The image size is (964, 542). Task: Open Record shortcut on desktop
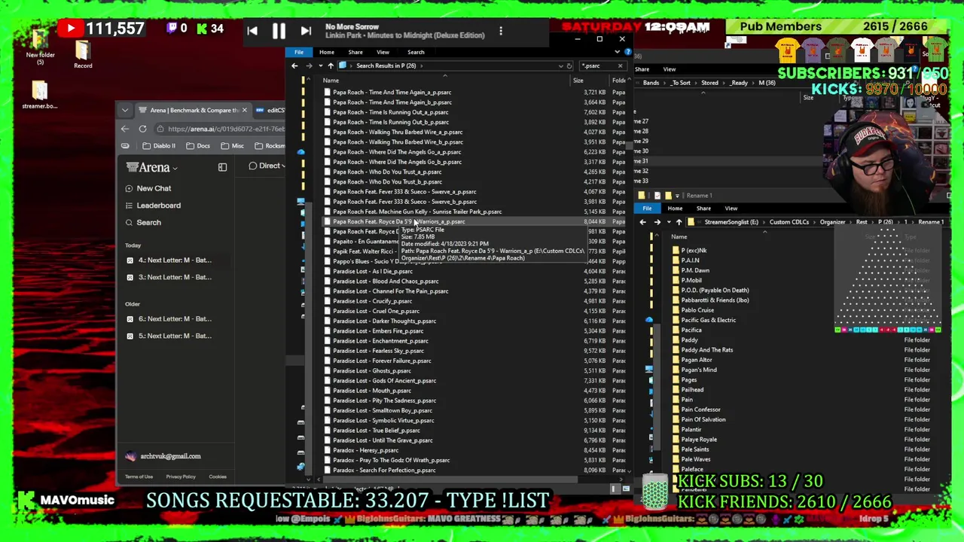[83, 54]
